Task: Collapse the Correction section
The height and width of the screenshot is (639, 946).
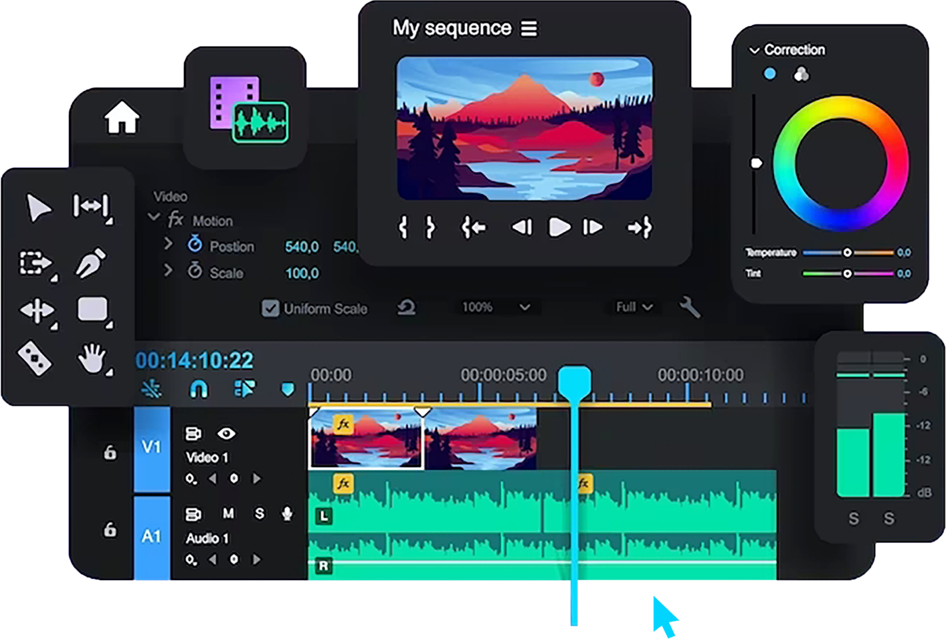Action: point(754,50)
